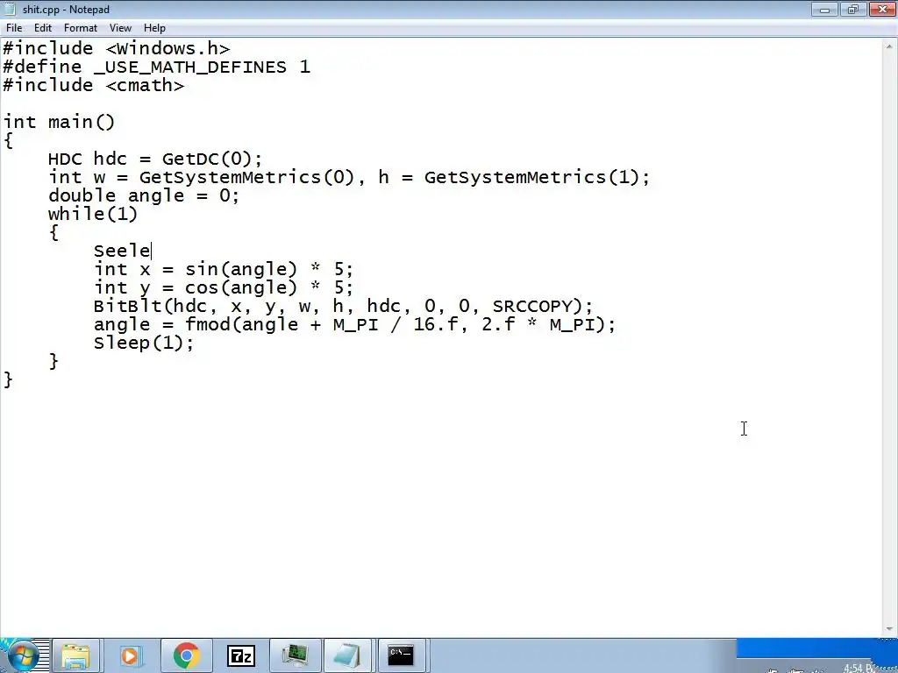Image resolution: width=898 pixels, height=673 pixels.
Task: Click the 'int y = cos(angle) * 5;' line
Action: [224, 287]
